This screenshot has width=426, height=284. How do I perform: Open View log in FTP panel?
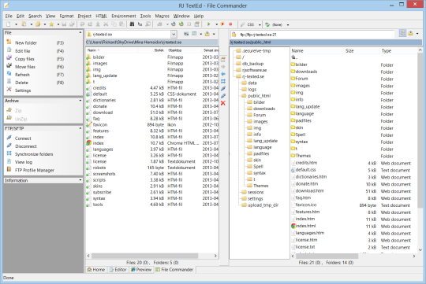point(24,162)
